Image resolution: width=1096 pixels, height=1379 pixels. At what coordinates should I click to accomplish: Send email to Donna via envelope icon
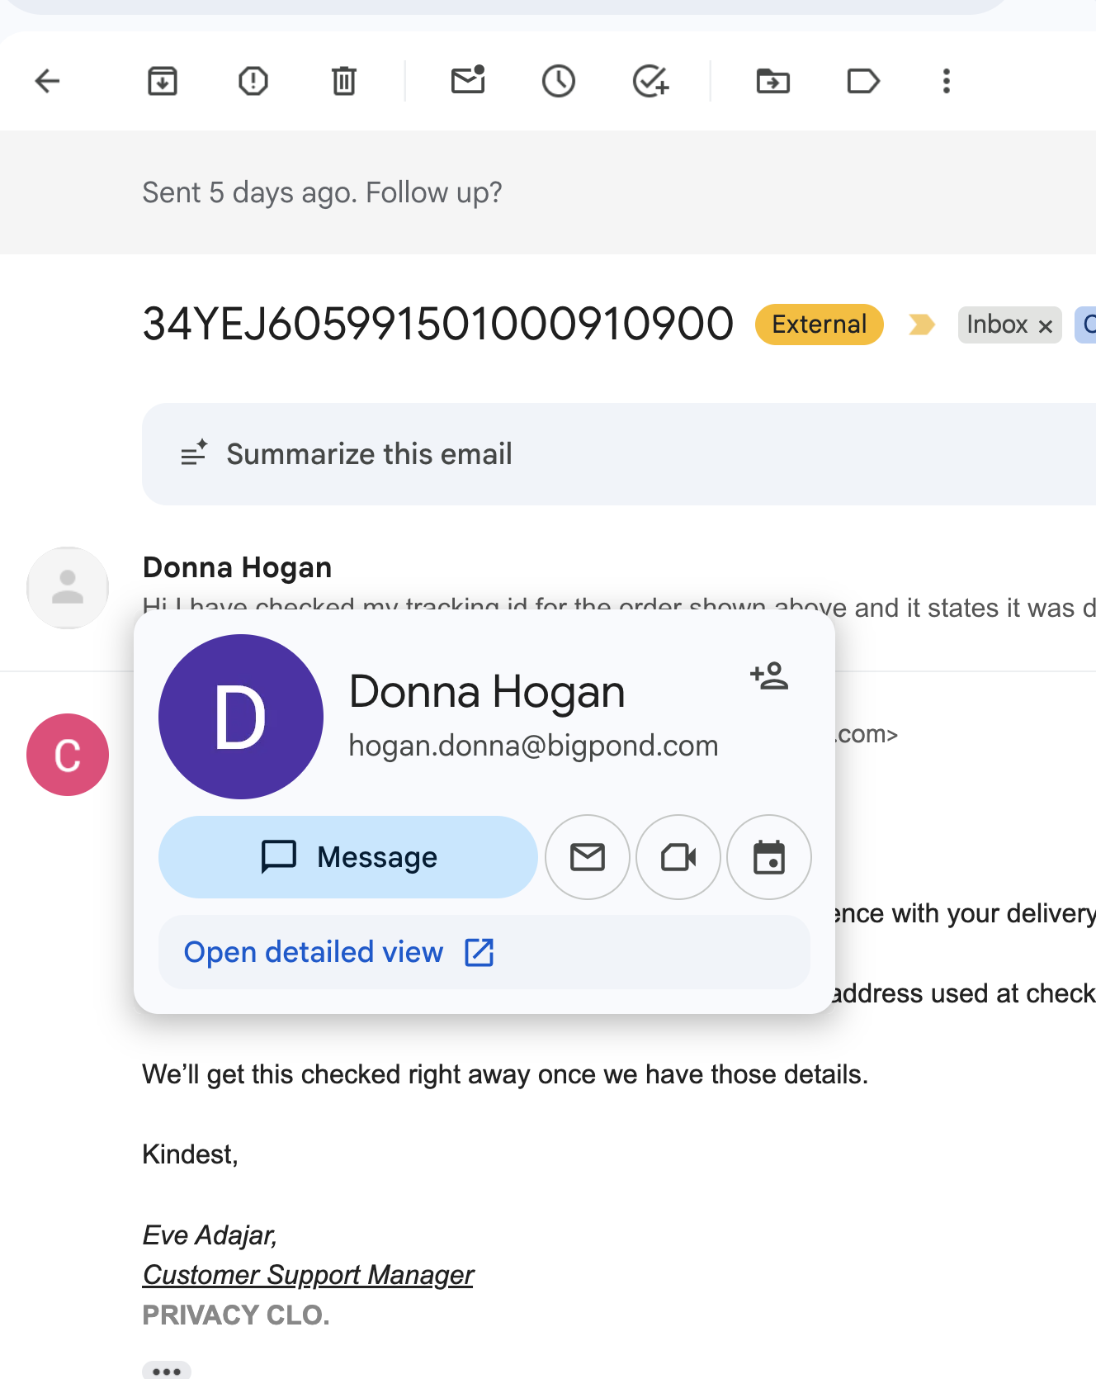coord(588,857)
